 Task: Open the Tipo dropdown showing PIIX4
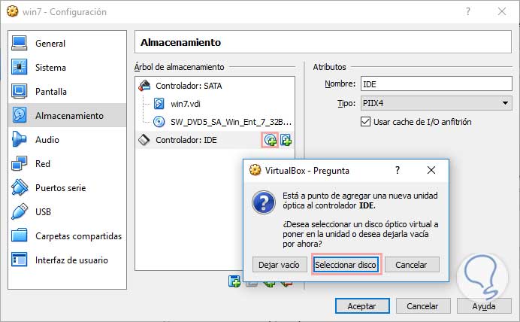pyautogui.click(x=436, y=103)
